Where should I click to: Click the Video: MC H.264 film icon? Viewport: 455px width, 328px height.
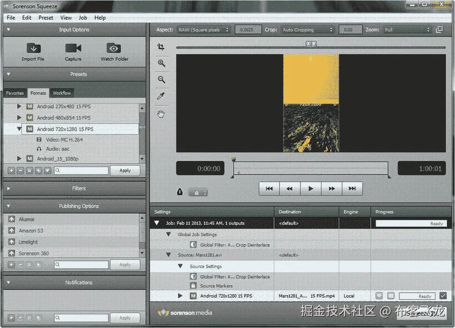39,140
